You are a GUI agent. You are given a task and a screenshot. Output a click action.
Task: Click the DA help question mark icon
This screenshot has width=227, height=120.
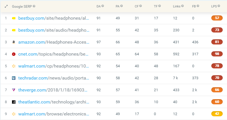[103, 6]
